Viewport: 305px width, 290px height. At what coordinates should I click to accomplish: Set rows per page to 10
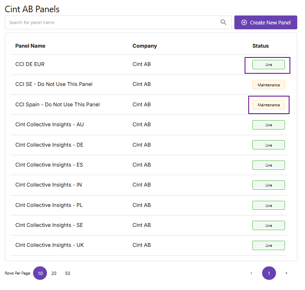pyautogui.click(x=40, y=273)
